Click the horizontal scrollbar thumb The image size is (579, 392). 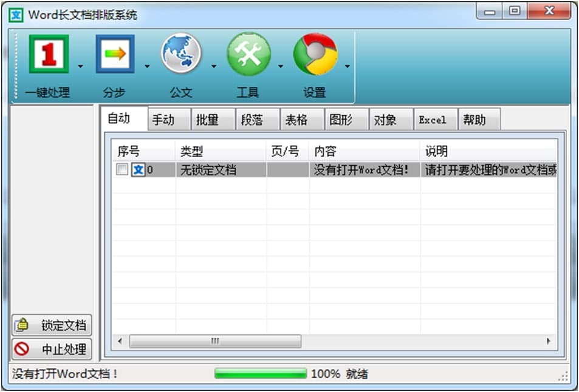tap(215, 341)
